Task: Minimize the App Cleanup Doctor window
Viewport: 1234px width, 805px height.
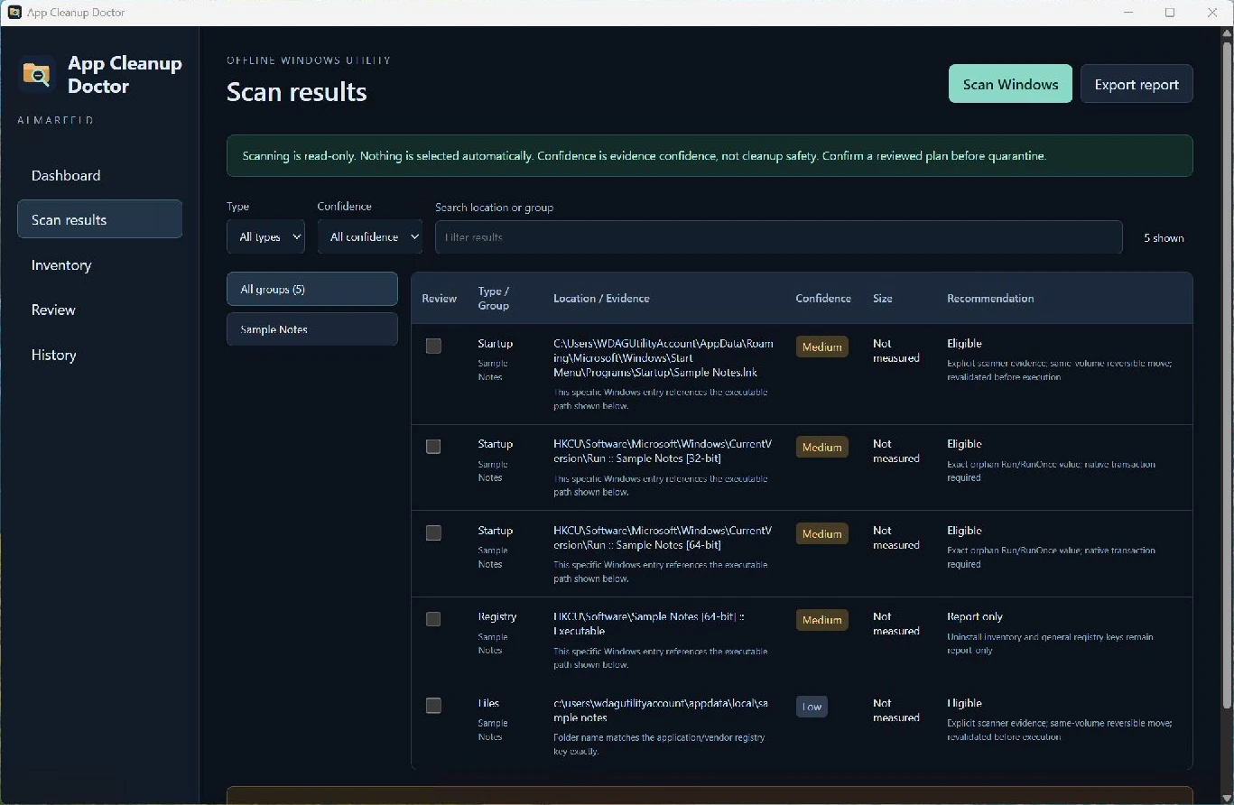Action: [x=1128, y=13]
